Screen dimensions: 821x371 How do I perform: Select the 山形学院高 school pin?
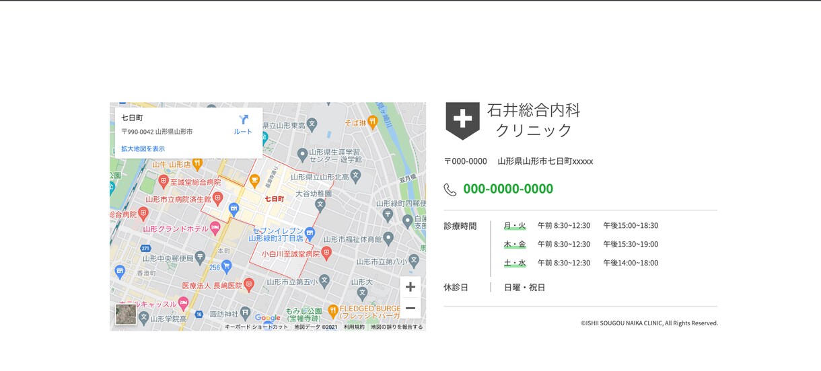point(143,317)
